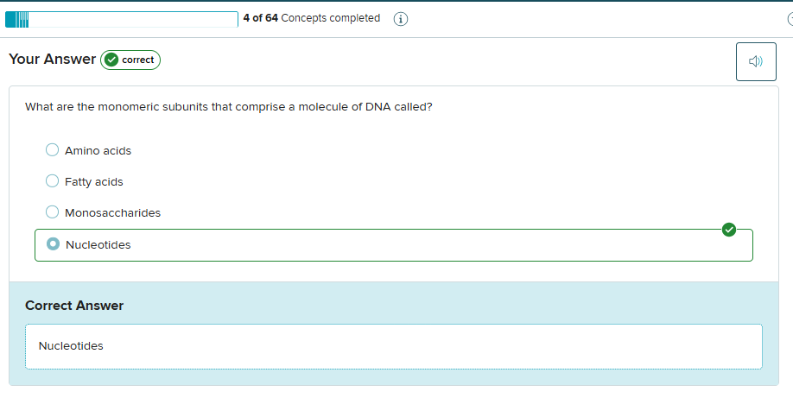Click the '4 of 64 Concepts completed' text

tap(311, 18)
